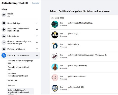Click the Gruppen, Communitys people icon
Screen dimensions: 118x95
click(x=4, y=43)
